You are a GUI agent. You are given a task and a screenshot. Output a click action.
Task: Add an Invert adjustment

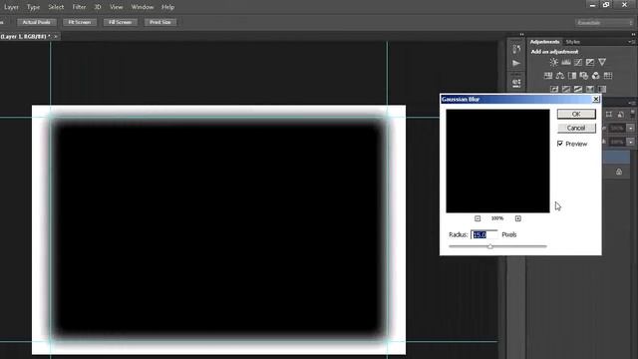coord(554,89)
